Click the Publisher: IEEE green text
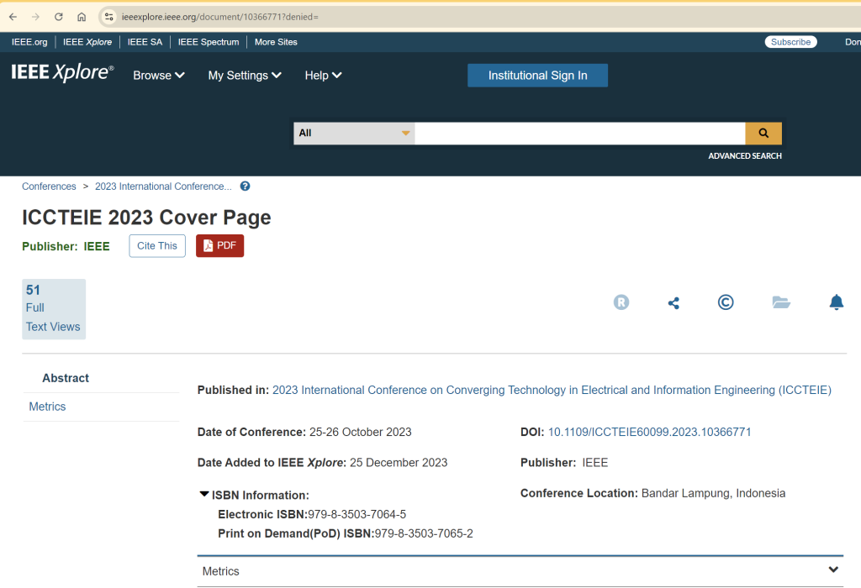Screen dimensions: 861x588 (66, 247)
